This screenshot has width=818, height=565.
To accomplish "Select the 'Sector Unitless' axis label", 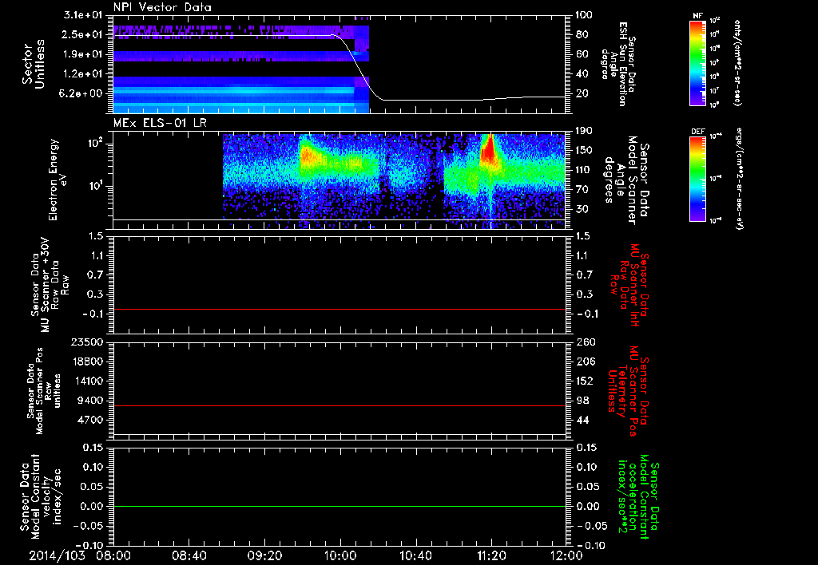I will [x=34, y=64].
